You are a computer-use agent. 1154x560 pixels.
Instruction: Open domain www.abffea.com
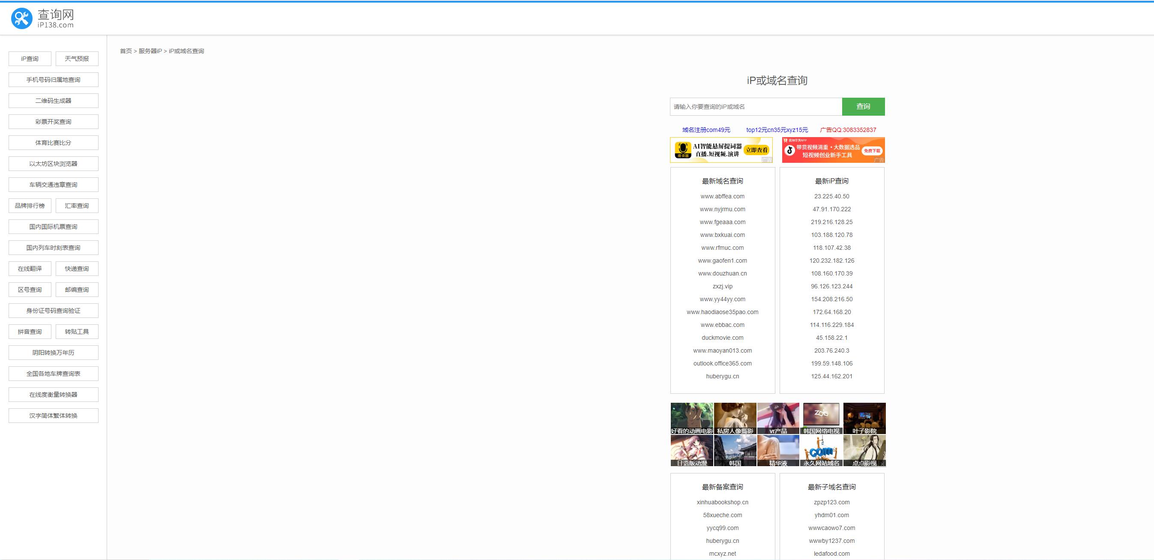[x=723, y=196]
